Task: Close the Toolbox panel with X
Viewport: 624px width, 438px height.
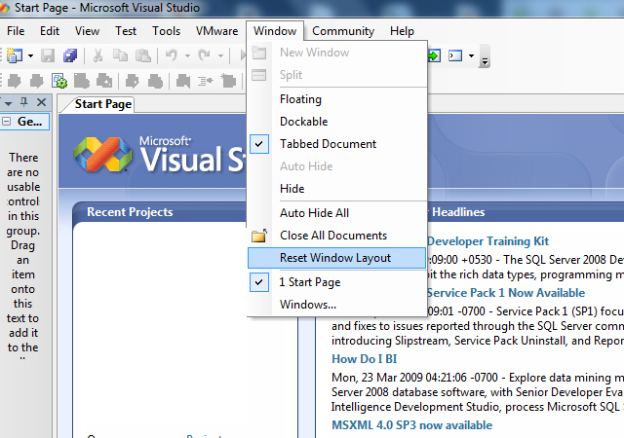Action: 41,102
